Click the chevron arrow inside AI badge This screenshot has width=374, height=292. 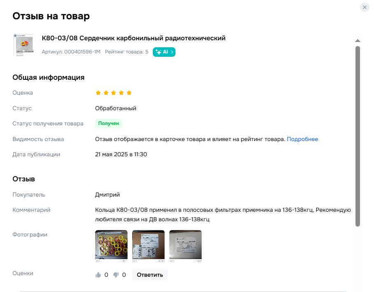(172, 52)
